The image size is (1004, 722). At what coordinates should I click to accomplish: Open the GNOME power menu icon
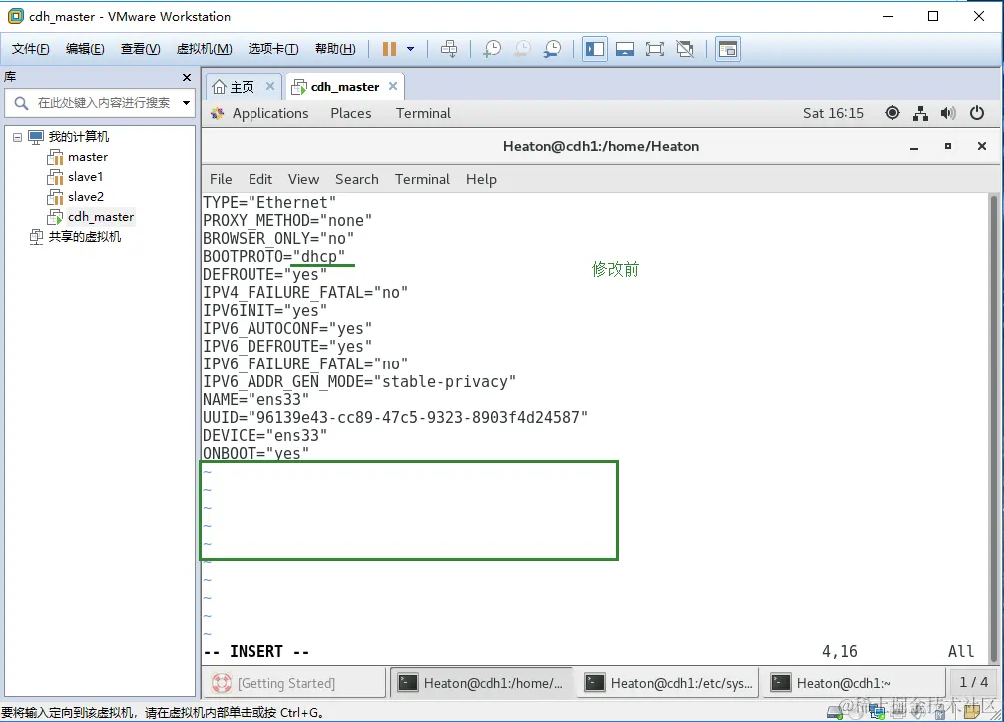(x=976, y=114)
